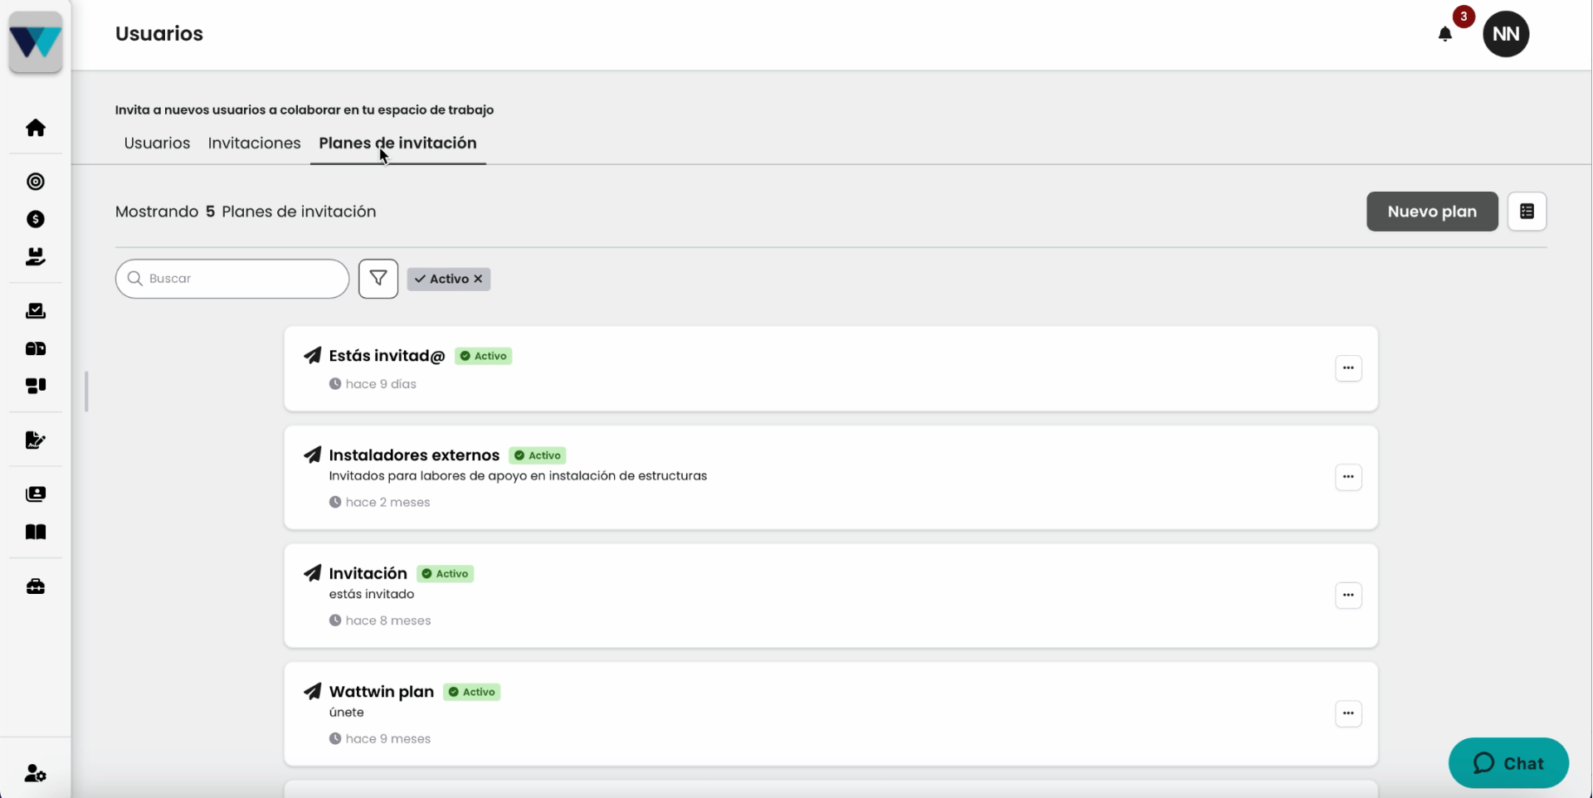This screenshot has width=1593, height=798.
Task: Select the Planes de invitación tab
Action: (397, 143)
